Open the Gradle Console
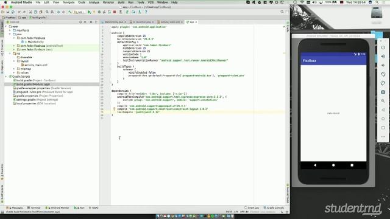Viewport: 390px width, 219px height. (x=274, y=208)
